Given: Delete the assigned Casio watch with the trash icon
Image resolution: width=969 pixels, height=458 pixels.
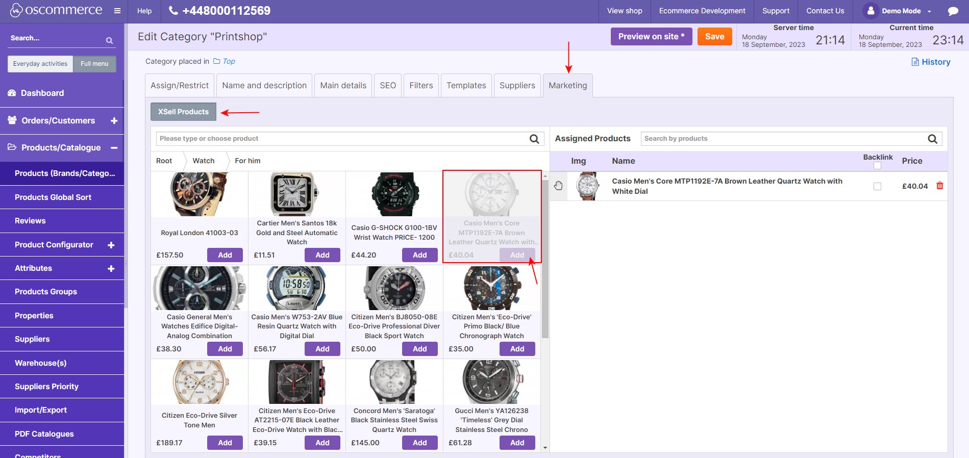Looking at the screenshot, I should (x=940, y=186).
